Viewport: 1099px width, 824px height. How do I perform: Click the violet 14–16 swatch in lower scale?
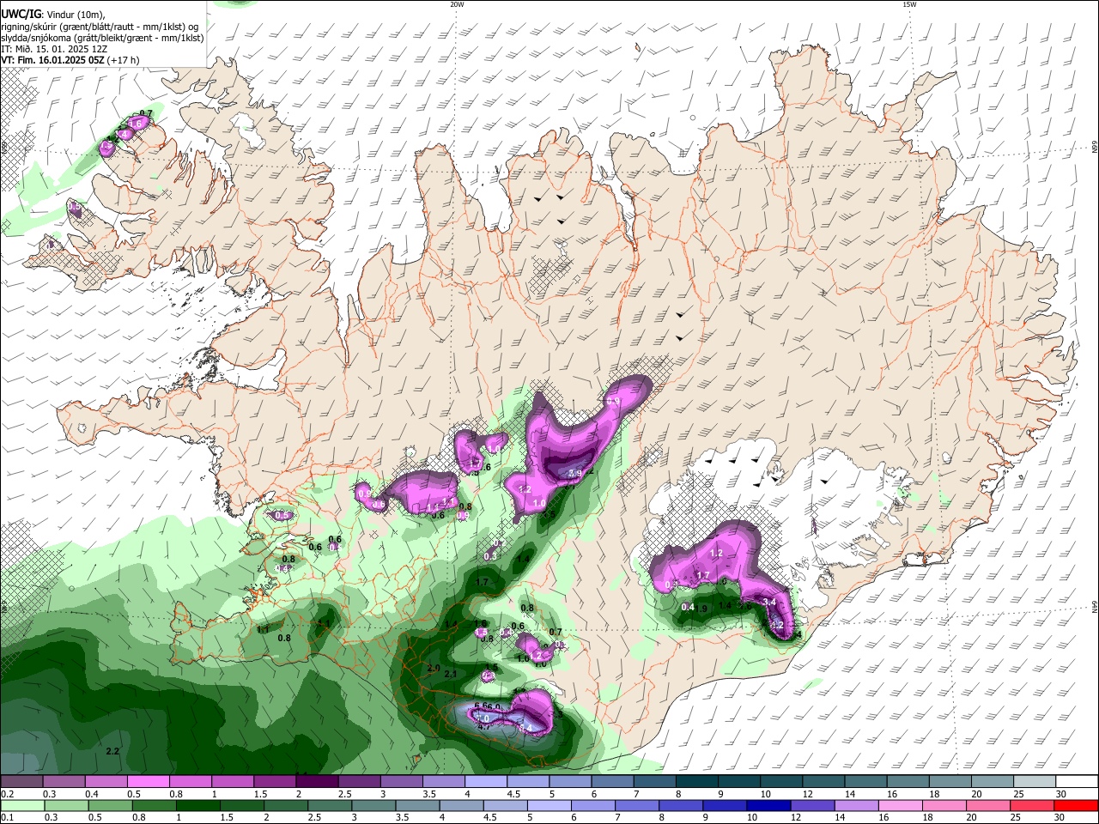click(x=858, y=805)
